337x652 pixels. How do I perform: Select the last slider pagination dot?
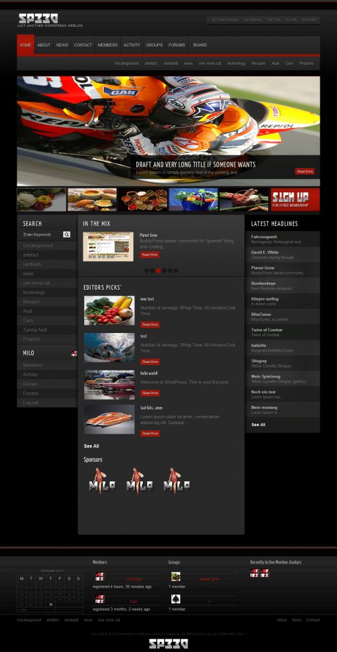coord(176,271)
